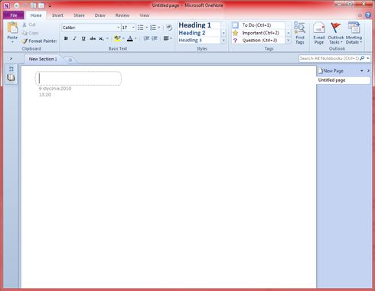Click the decrease indent icon
Screen dimensions: 375x291
coord(146,38)
